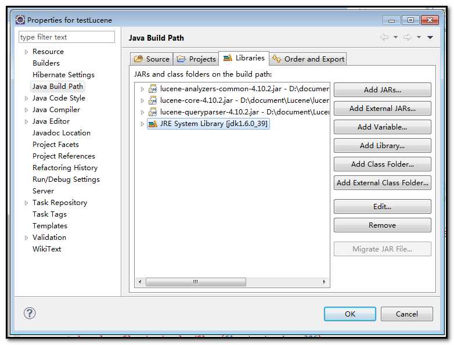
Task: Dismiss dialog with Cancel button
Action: point(407,314)
